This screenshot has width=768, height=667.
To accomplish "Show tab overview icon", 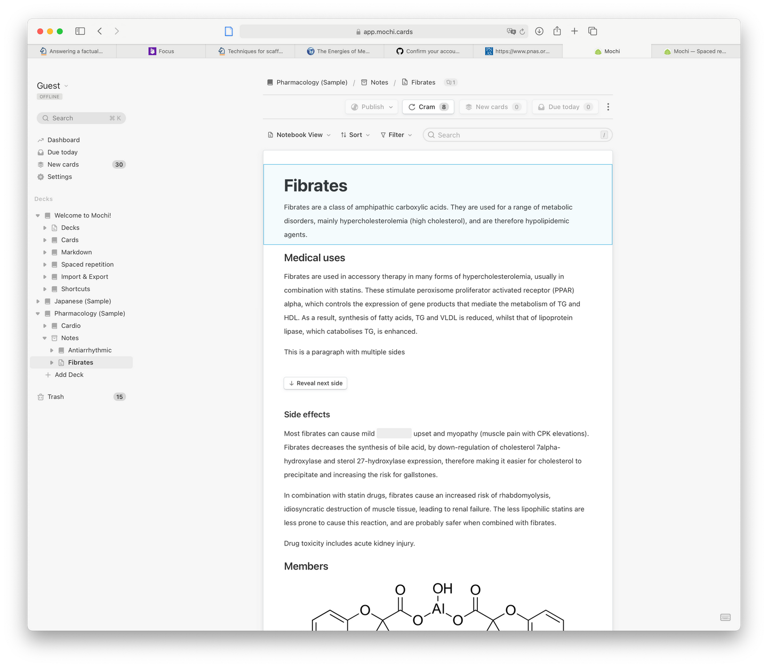I will pyautogui.click(x=593, y=31).
